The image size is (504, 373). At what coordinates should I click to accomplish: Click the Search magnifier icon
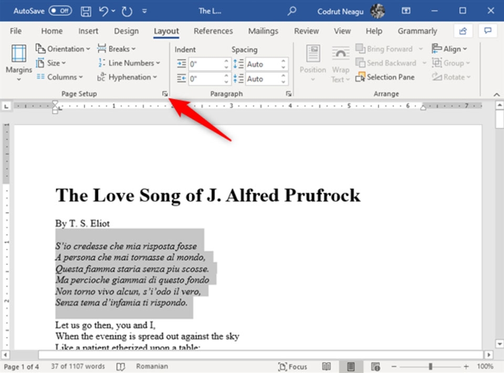click(x=291, y=11)
